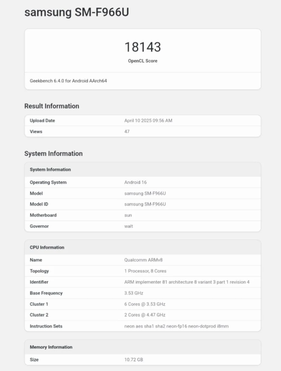Select the Upload Date value April 10 2025

click(x=148, y=120)
